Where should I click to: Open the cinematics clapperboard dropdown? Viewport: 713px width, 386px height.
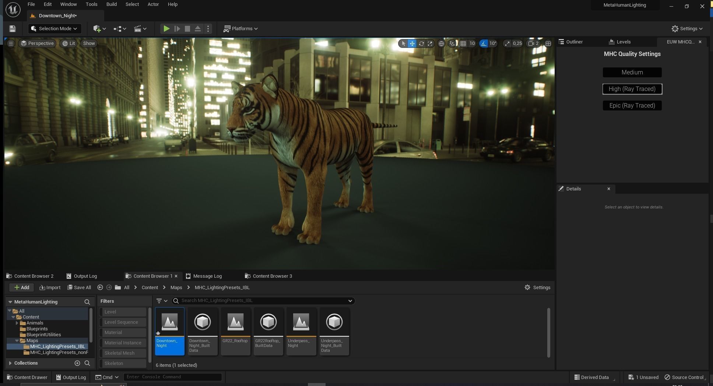(x=140, y=29)
